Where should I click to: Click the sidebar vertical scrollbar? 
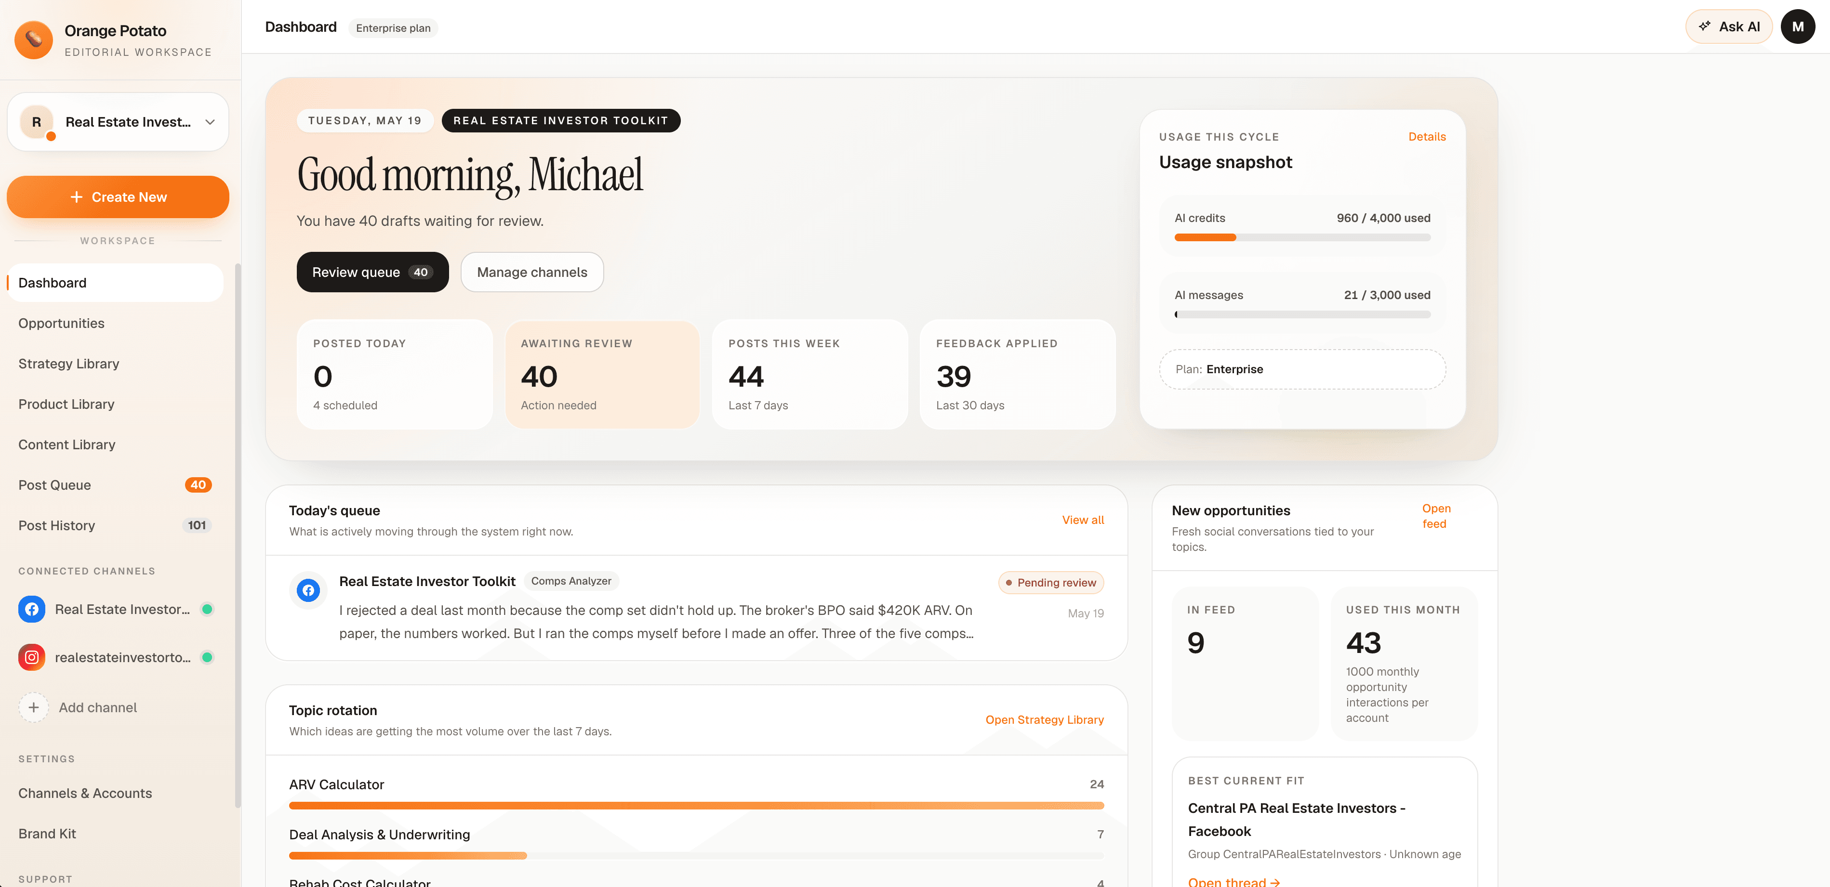238,536
